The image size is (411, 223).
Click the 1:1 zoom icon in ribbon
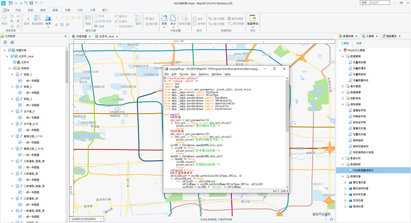point(19,16)
